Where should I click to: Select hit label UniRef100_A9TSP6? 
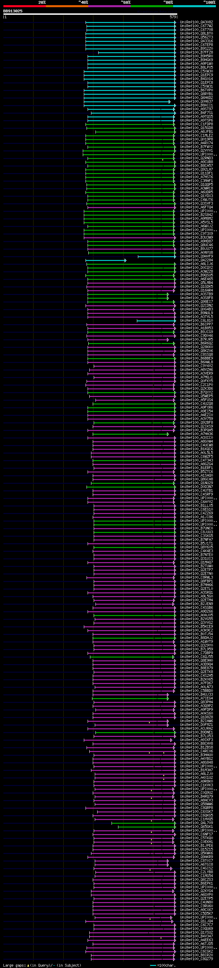[196, 120]
